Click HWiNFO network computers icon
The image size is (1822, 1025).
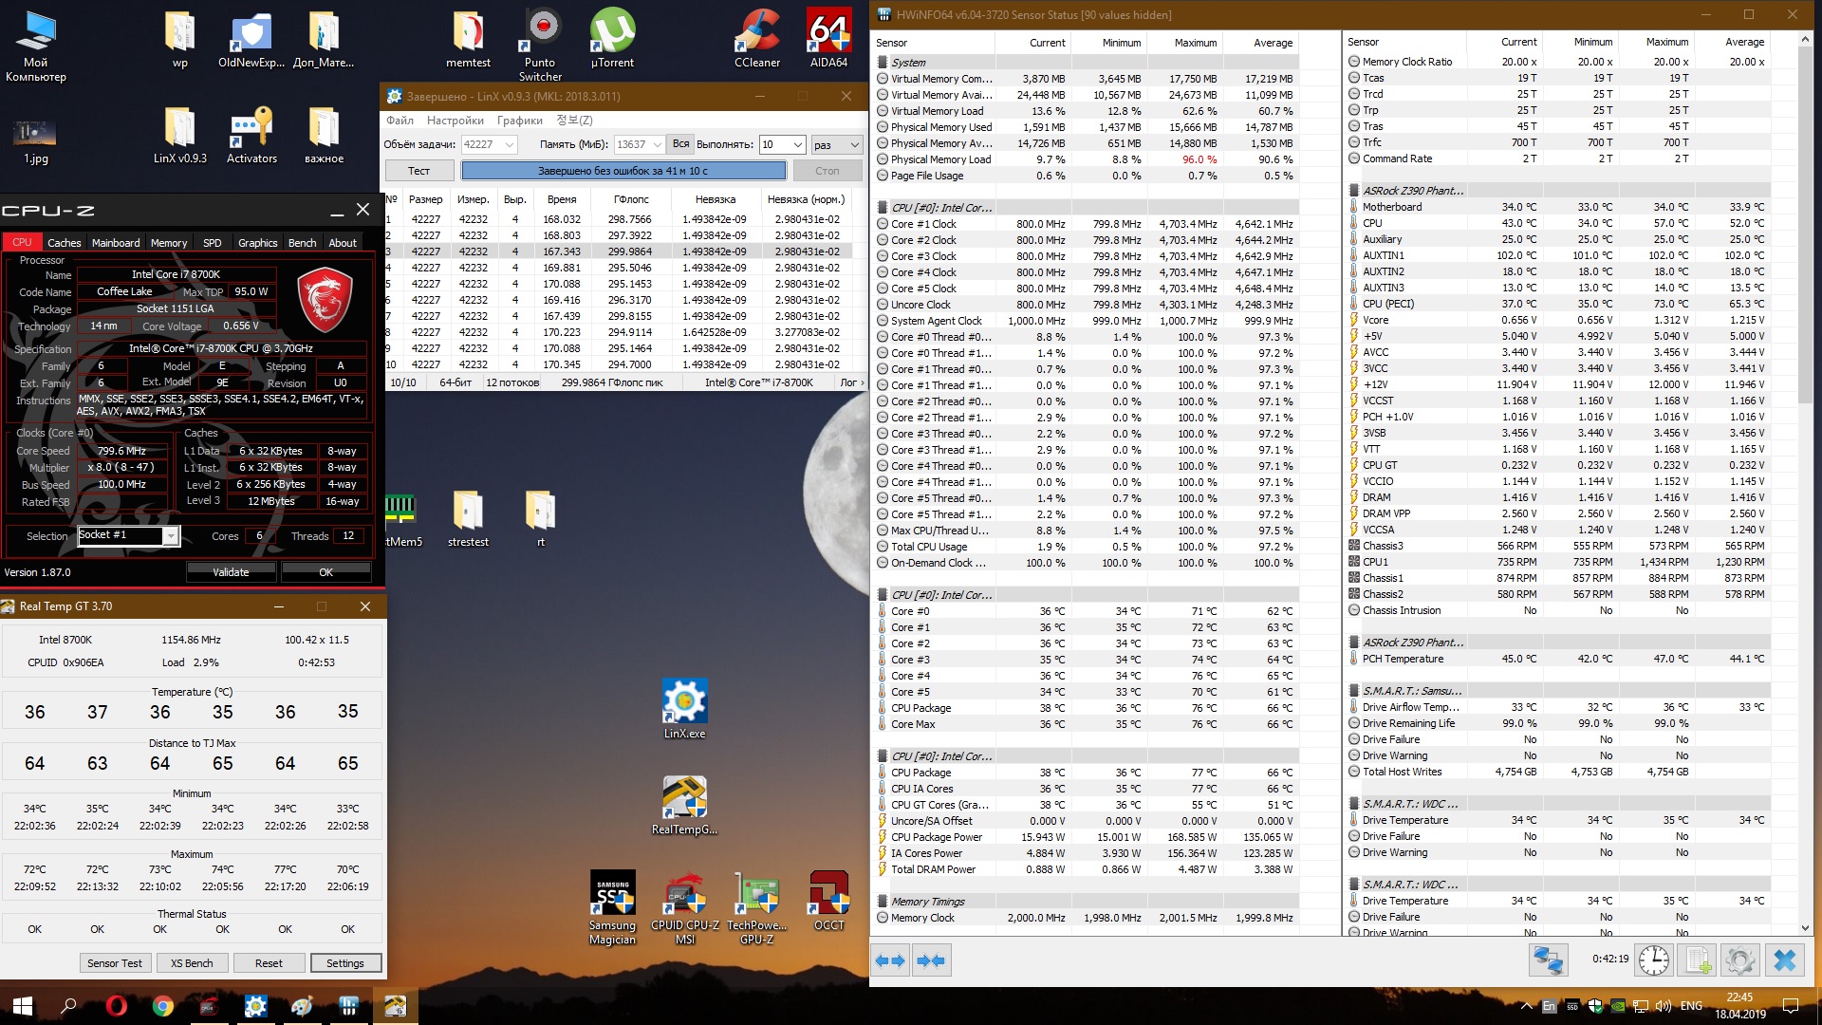(x=1548, y=960)
